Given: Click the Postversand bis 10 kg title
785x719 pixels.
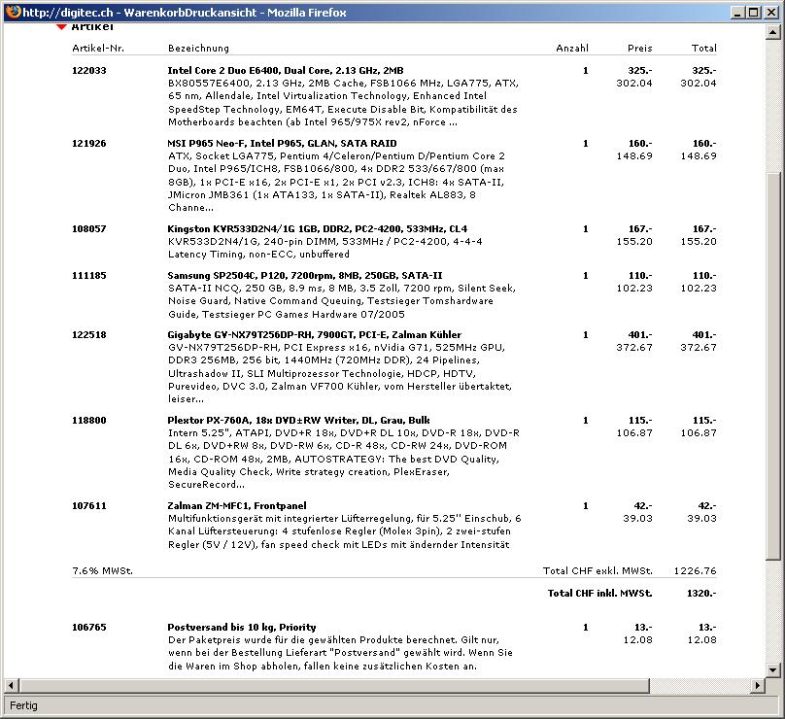Looking at the screenshot, I should [242, 628].
